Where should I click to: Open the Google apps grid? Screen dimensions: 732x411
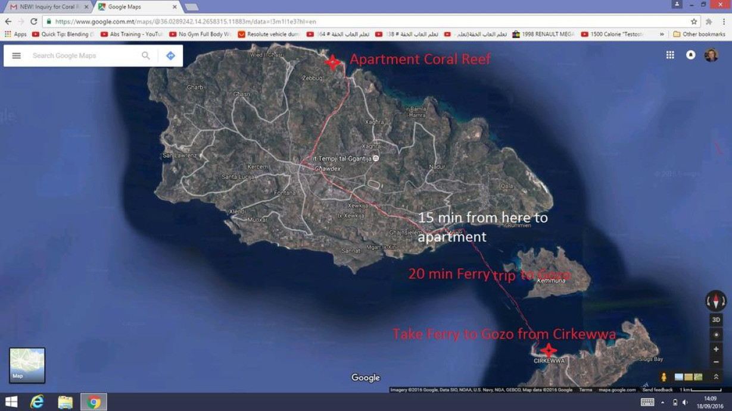point(670,55)
